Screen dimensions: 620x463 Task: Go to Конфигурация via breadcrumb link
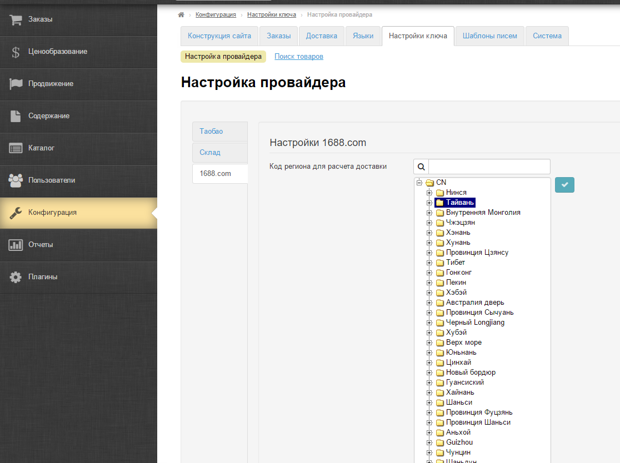point(216,14)
